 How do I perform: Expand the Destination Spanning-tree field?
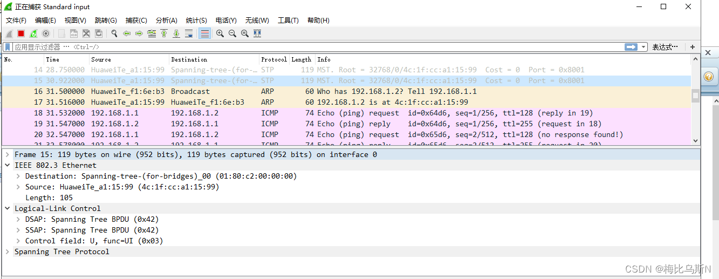pyautogui.click(x=18, y=176)
